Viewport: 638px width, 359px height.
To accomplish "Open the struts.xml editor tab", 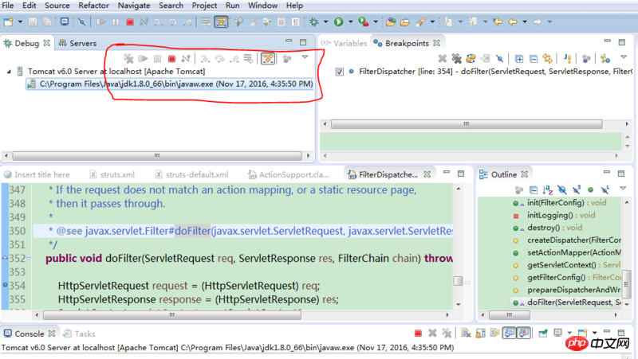I will (x=112, y=174).
